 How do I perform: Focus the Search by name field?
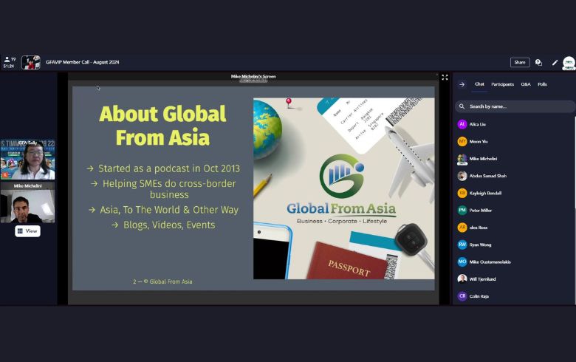tap(517, 106)
